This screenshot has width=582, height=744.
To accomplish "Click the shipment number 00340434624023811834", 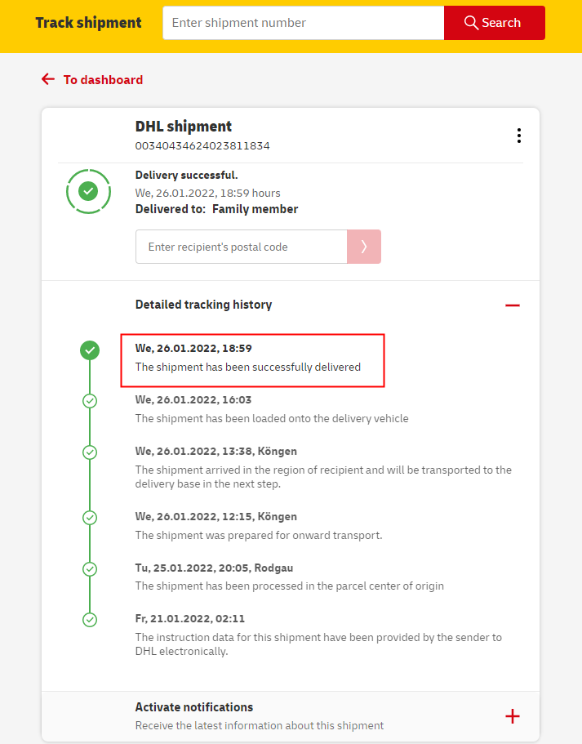I will click(202, 146).
